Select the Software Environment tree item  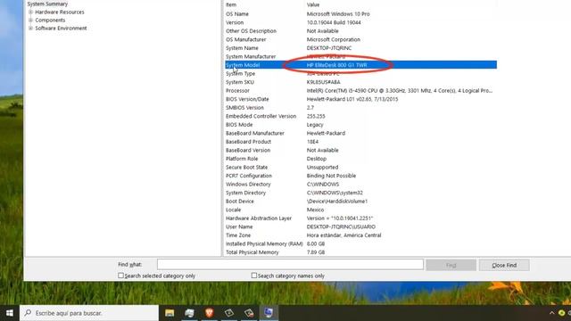pos(61,28)
